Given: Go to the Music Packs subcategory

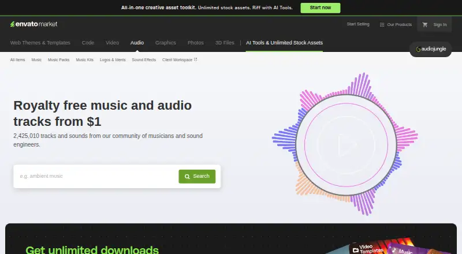Looking at the screenshot, I should point(59,60).
